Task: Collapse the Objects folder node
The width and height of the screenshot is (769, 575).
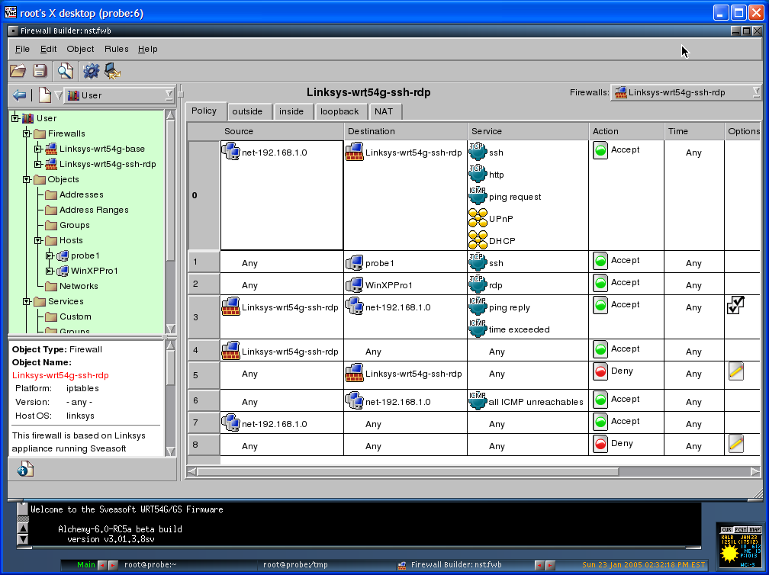Action: coord(27,179)
